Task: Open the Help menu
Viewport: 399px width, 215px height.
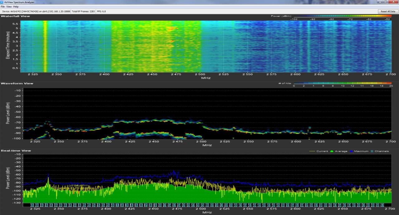Action: click(x=16, y=7)
